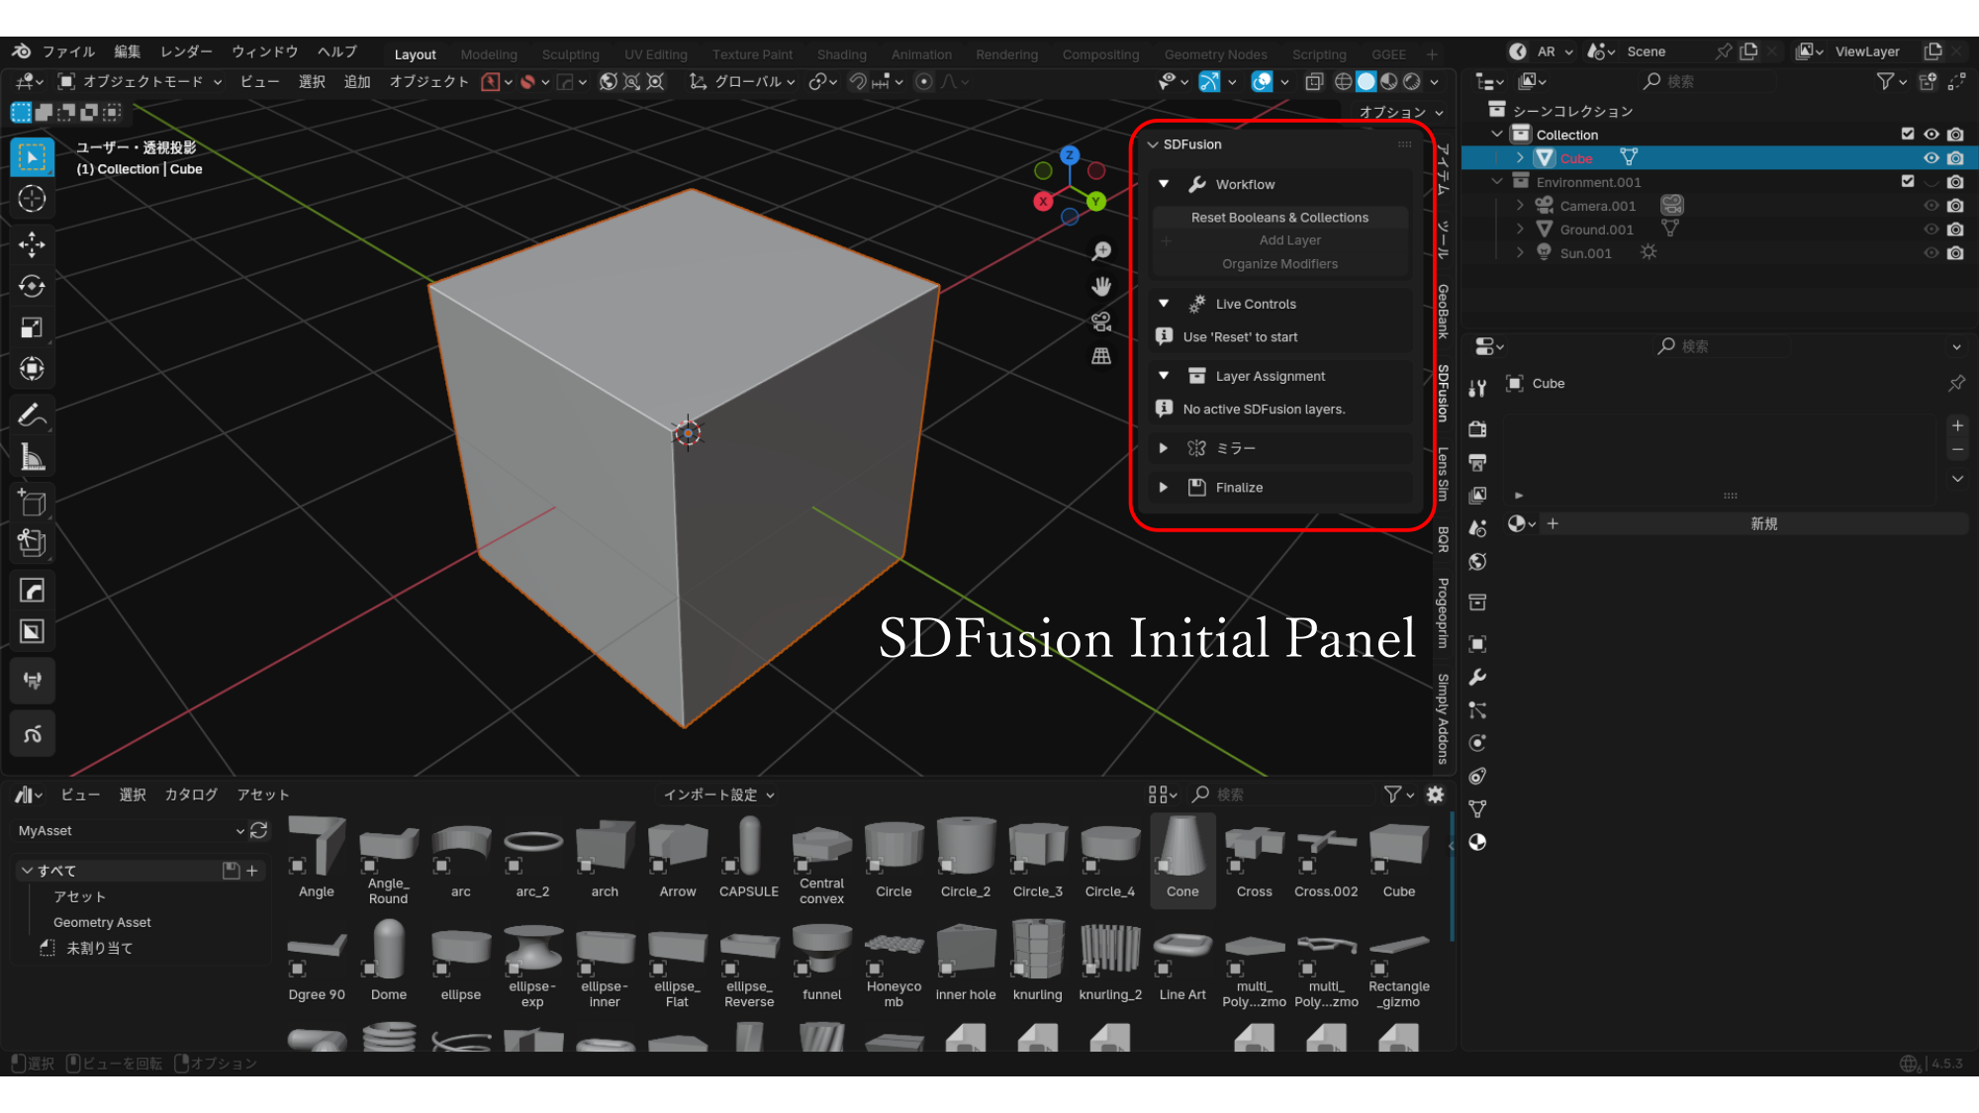Open the GeoBank sidebar tab

point(1443,312)
